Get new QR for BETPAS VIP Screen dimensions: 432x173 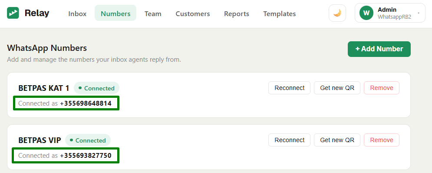tap(337, 140)
